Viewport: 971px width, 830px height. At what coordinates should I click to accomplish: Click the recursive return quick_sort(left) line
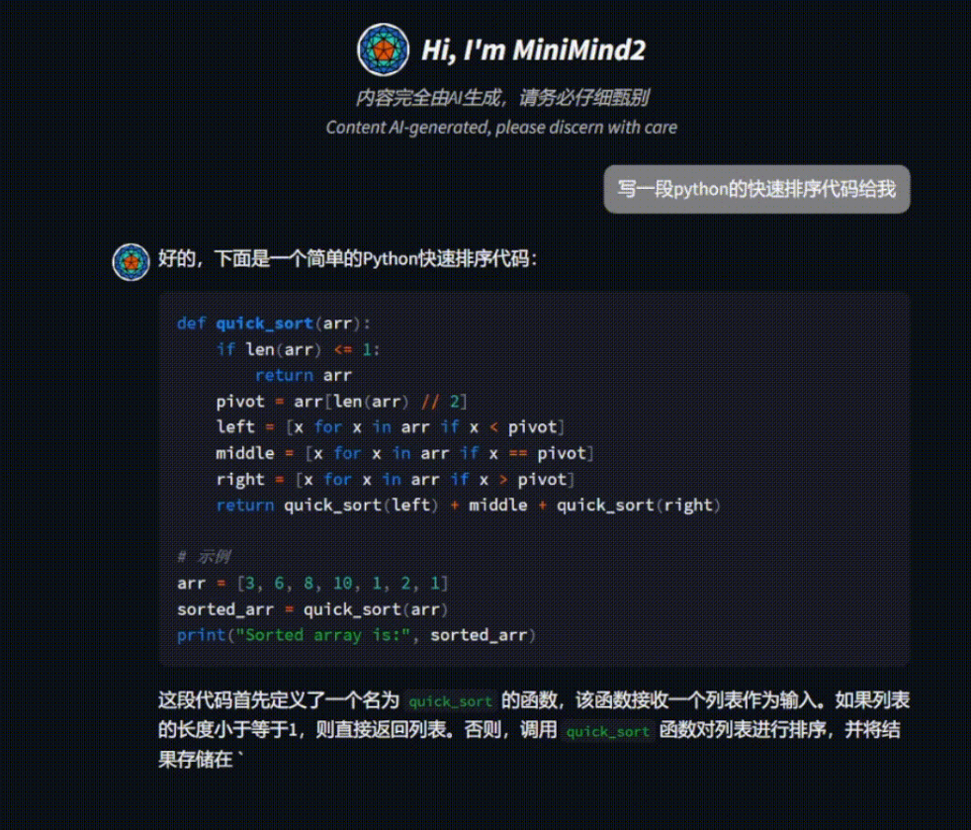468,505
